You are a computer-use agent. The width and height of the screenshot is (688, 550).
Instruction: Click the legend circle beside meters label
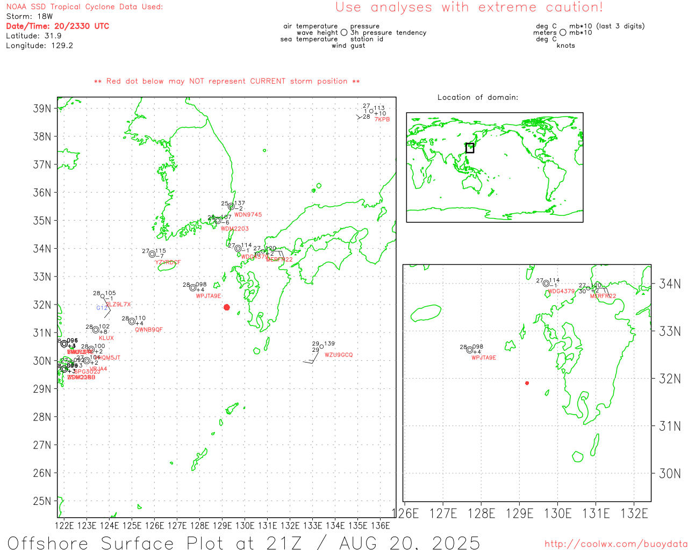[x=563, y=33]
